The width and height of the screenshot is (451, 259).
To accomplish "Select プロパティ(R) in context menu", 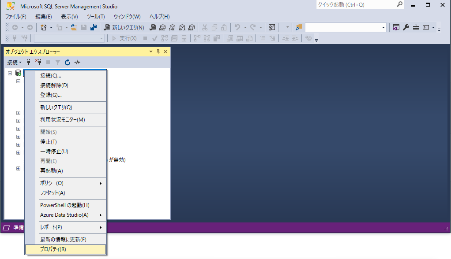I will (66, 249).
